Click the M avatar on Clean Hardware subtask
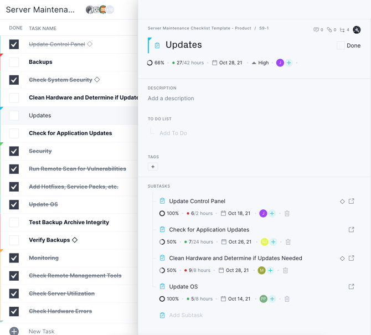371x335 pixels. pos(261,270)
